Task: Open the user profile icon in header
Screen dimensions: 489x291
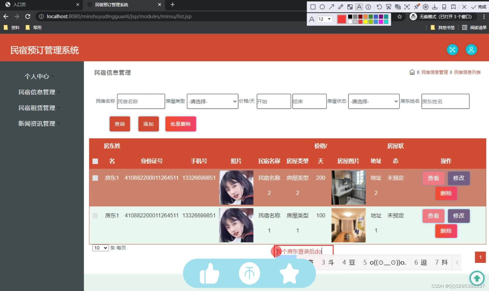Action: click(x=471, y=50)
